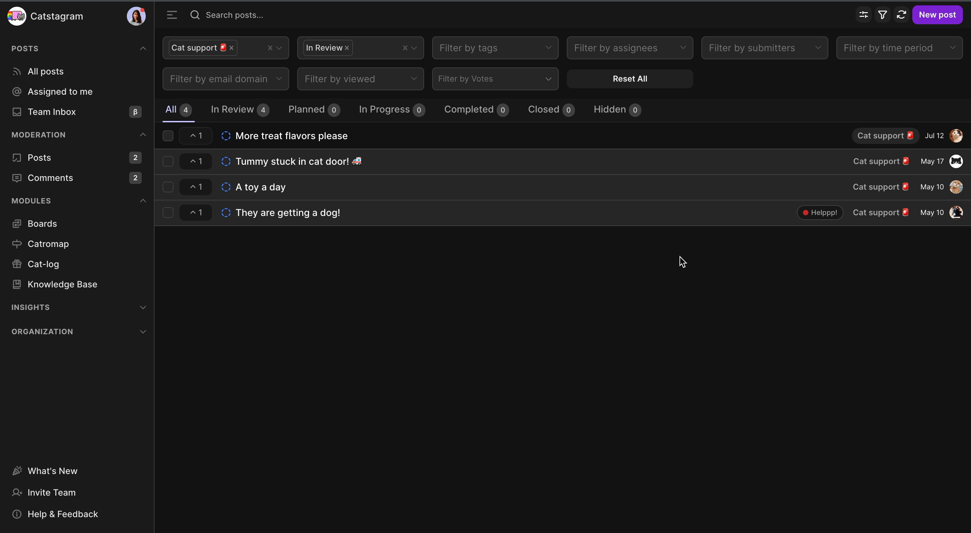Collapse the MODERATION sidebar section
Image resolution: width=971 pixels, height=533 pixels.
[143, 135]
